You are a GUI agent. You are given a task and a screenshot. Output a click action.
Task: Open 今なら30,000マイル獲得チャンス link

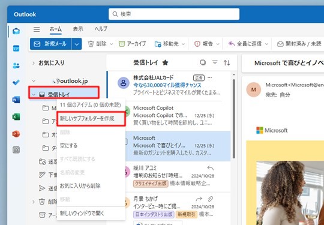coord(167,85)
